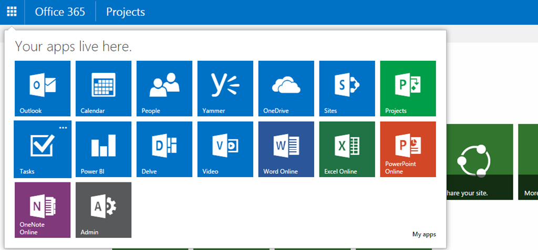
Task: Open the Delve app tile
Action: pos(164,149)
